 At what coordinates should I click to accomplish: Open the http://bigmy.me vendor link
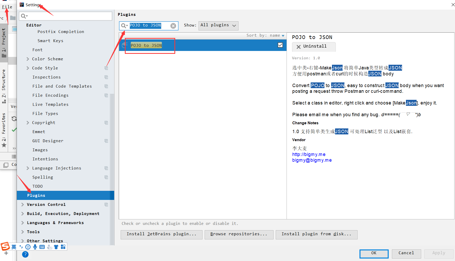click(x=309, y=154)
